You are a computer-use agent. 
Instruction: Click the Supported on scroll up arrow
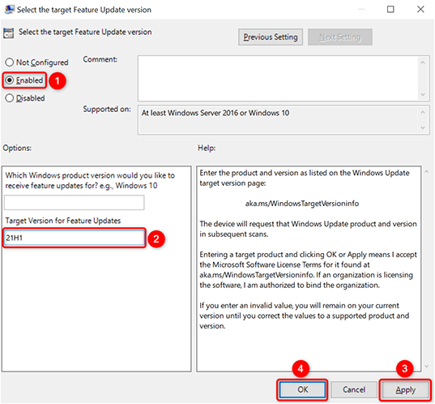tap(423, 113)
